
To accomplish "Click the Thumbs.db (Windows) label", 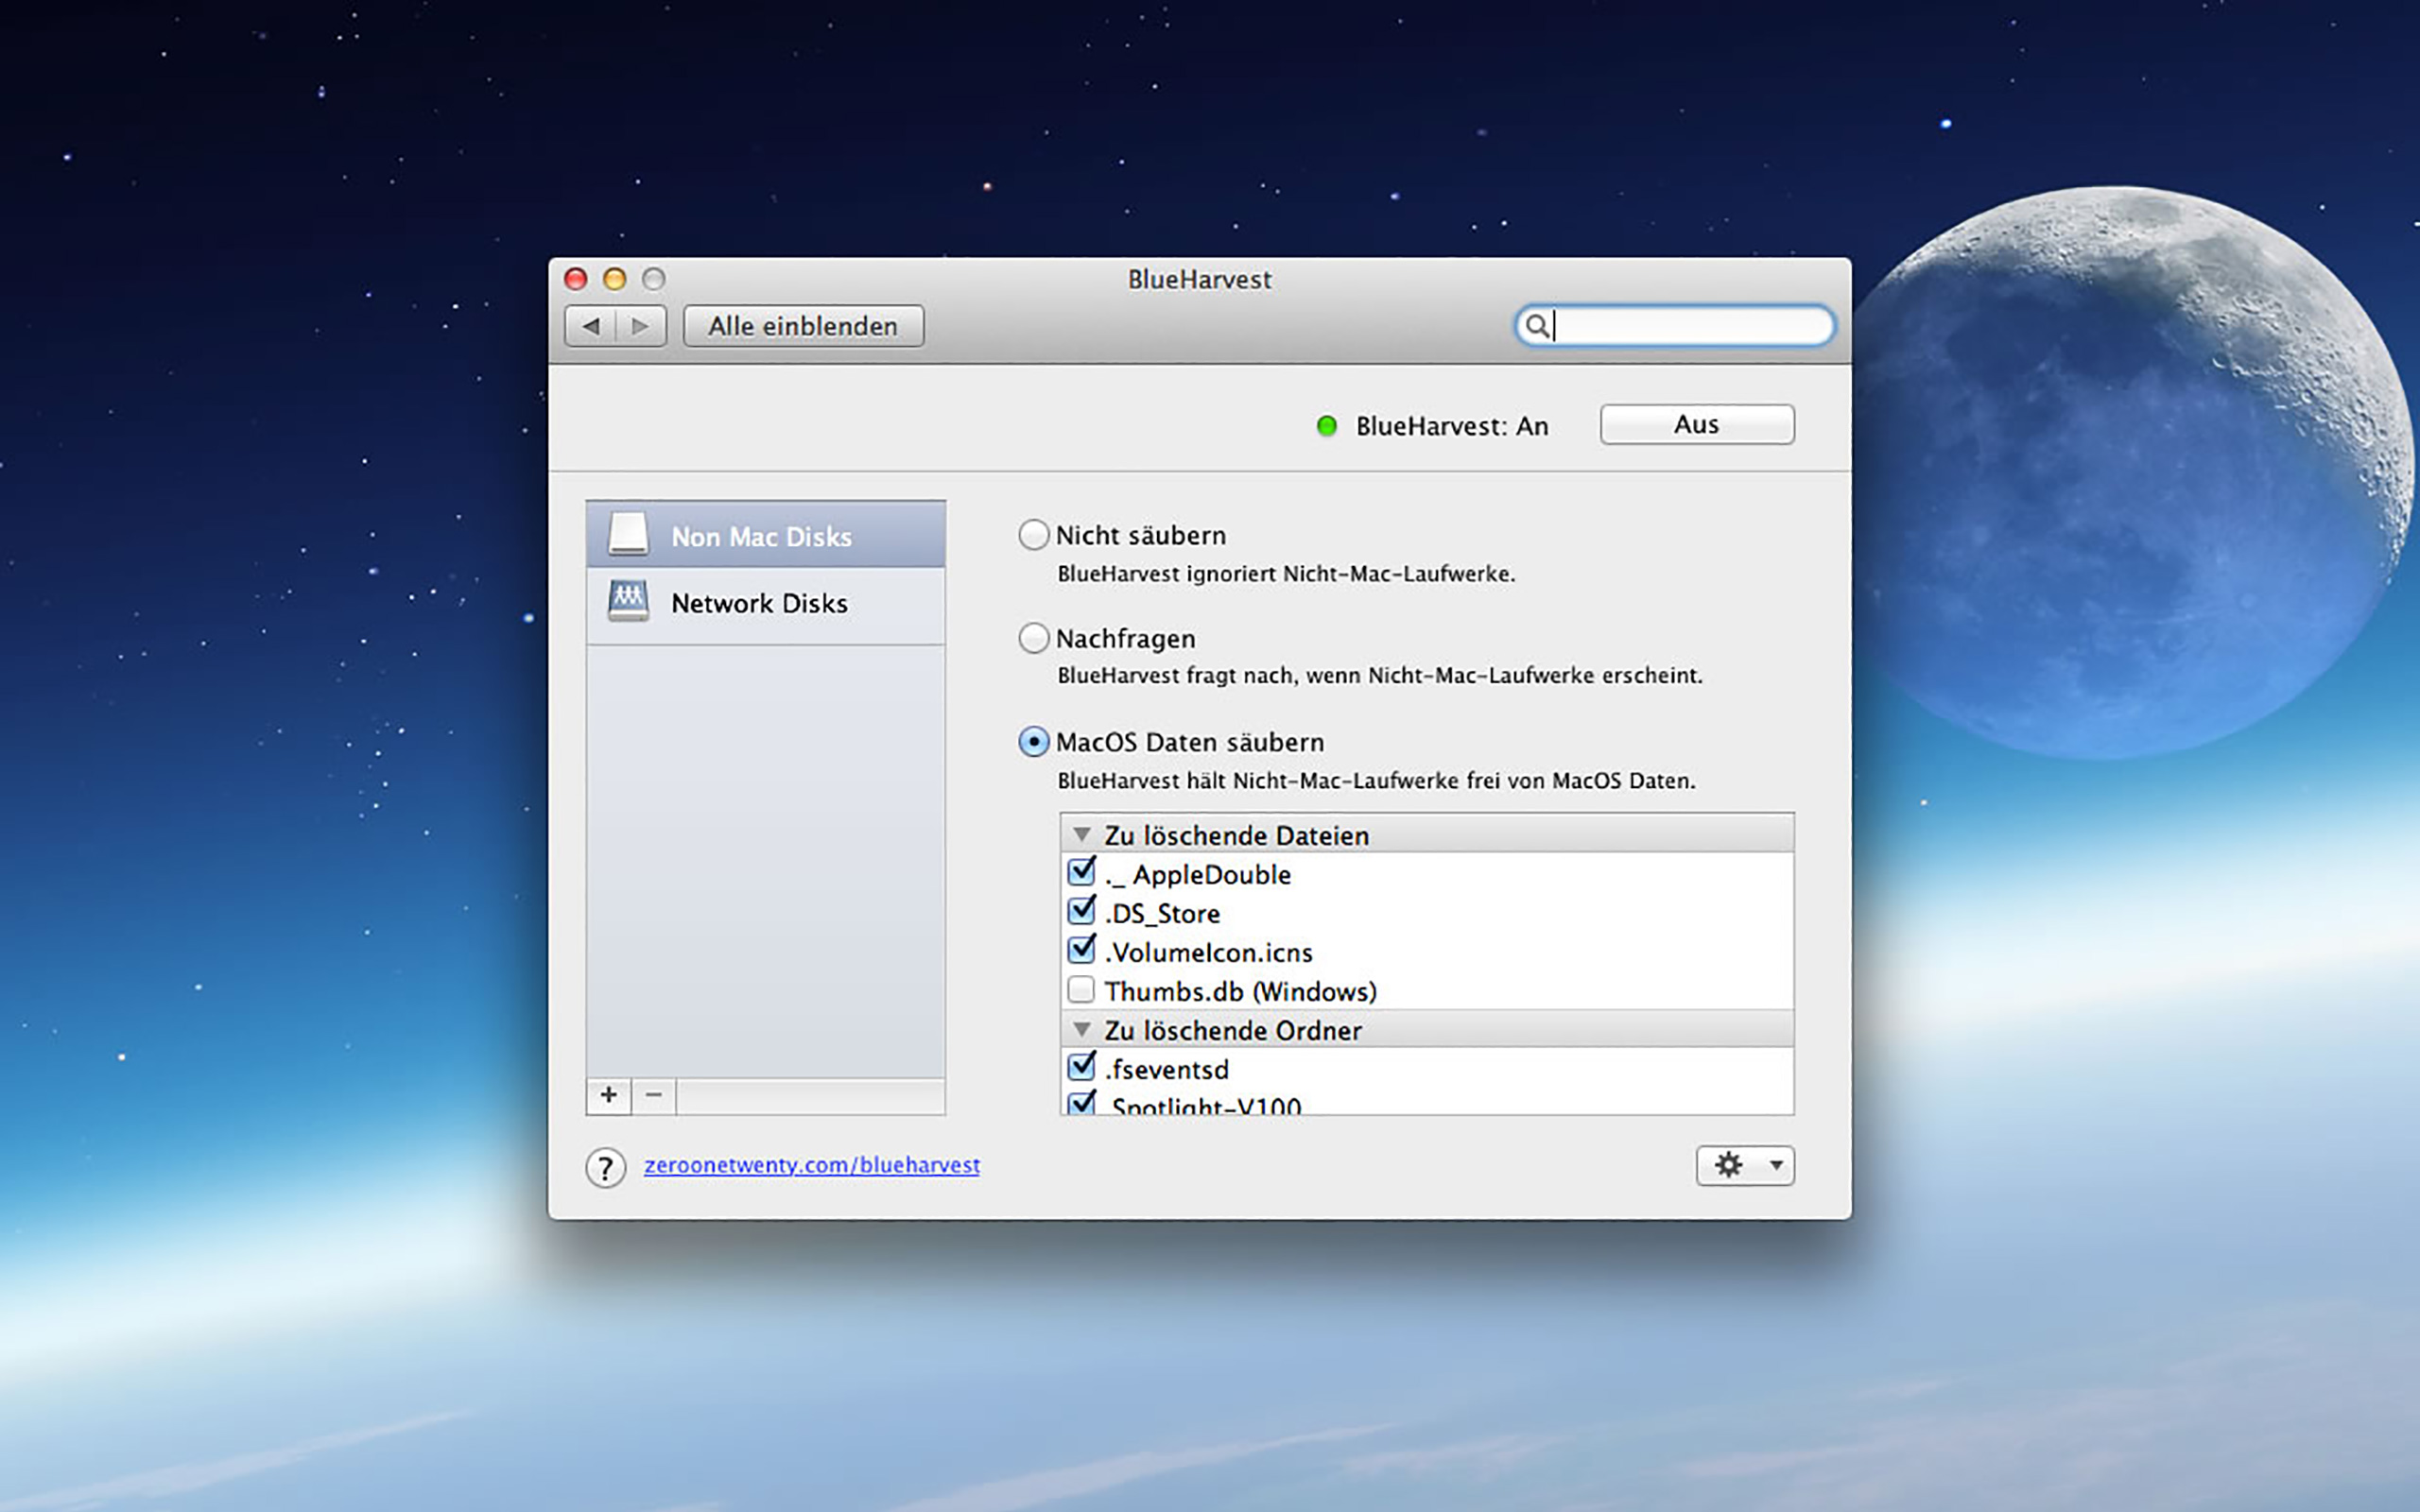I will [1241, 991].
